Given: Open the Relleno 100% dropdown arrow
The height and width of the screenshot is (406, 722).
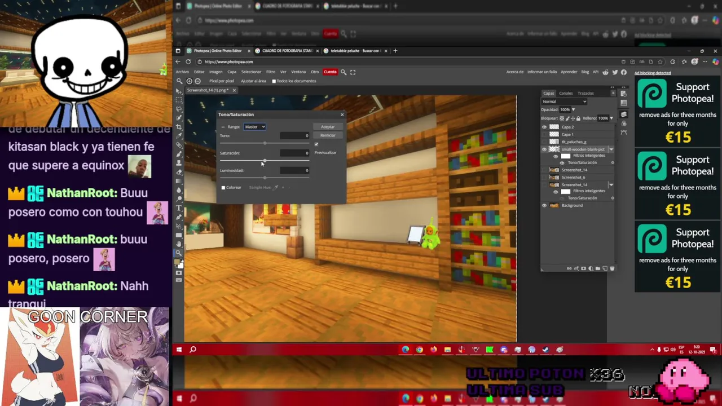Looking at the screenshot, I should point(611,118).
